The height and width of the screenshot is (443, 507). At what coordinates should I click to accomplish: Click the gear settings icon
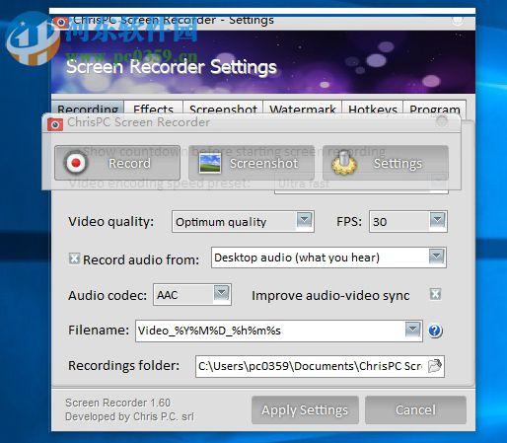click(344, 163)
